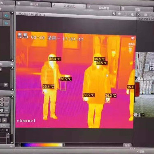This screenshot has width=154, height=154.
Task: Open the rightmost tab in top bar
Action: (x=137, y=9)
